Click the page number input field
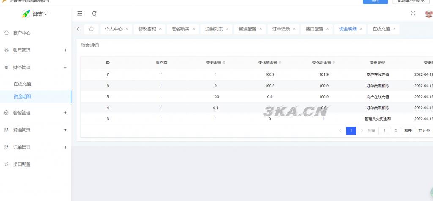 click(x=384, y=131)
